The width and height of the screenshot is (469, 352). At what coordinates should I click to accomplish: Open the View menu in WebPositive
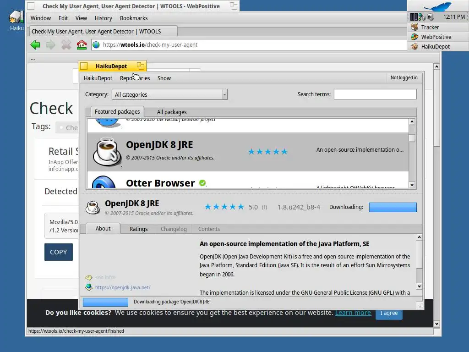click(81, 18)
